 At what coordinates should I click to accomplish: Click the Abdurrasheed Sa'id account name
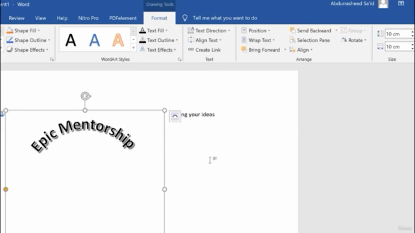coord(352,4)
